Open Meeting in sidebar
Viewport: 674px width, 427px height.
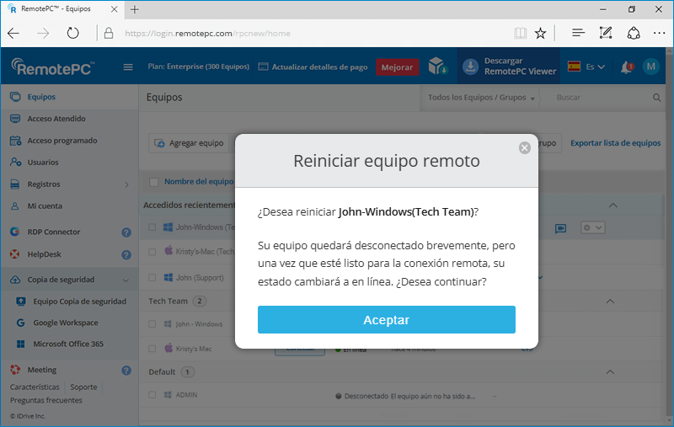tap(41, 370)
